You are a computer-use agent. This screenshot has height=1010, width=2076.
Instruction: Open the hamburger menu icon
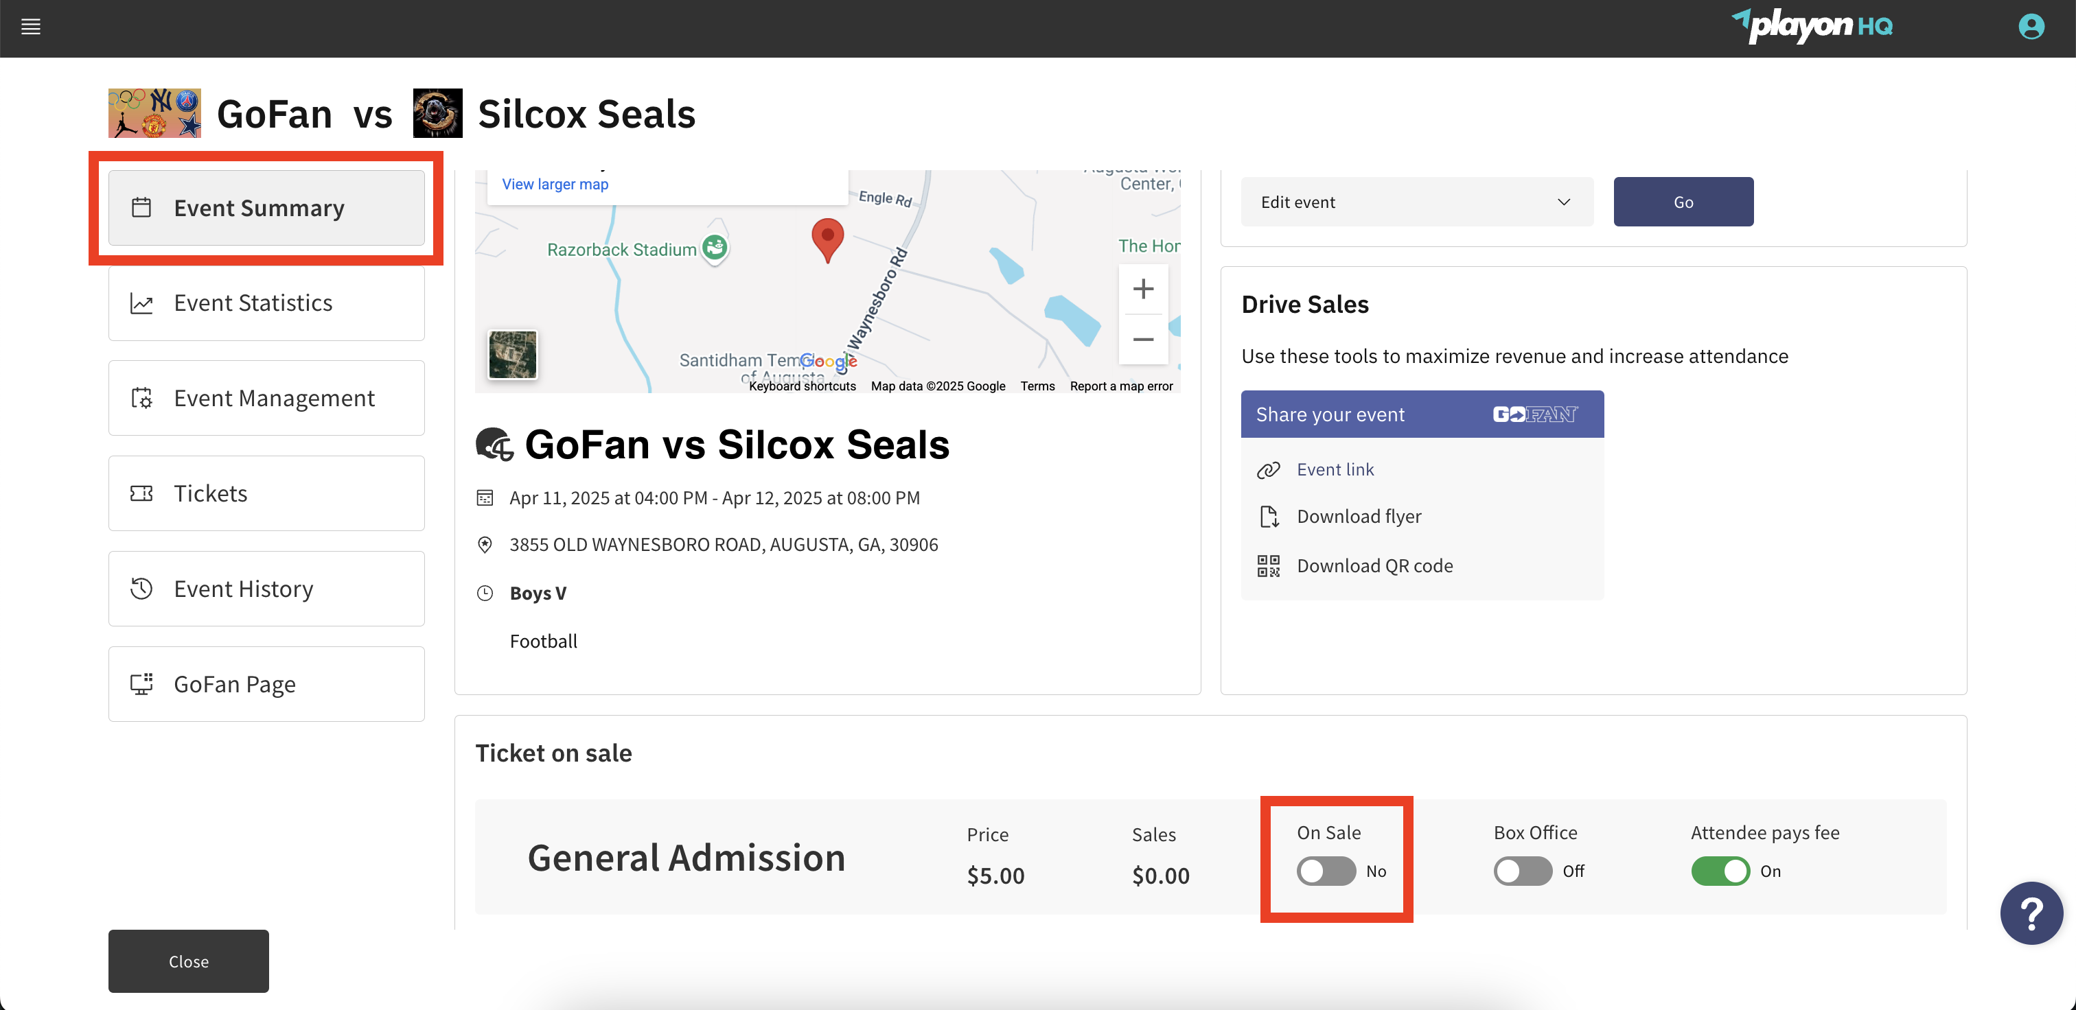(x=31, y=27)
